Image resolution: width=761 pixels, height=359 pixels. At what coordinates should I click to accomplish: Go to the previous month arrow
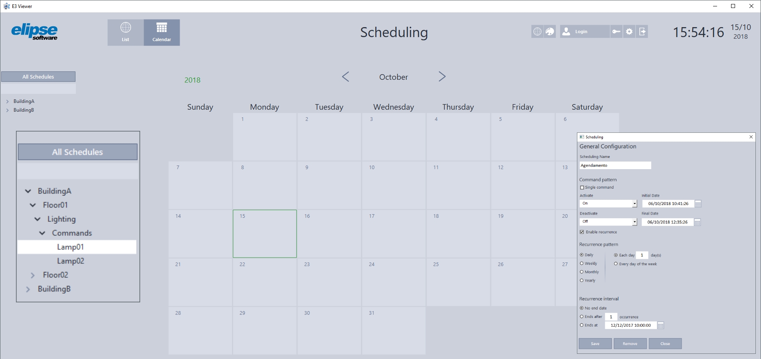click(x=346, y=77)
